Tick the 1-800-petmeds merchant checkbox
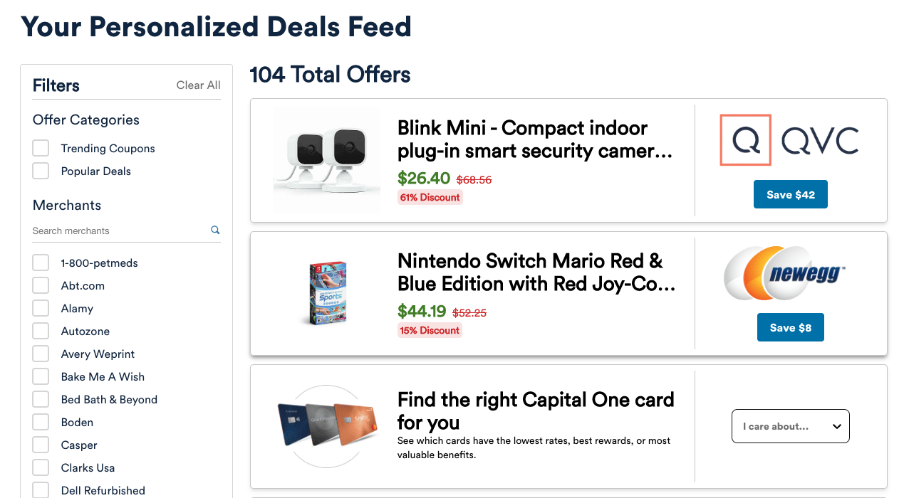Viewport: 904px width, 498px height. (x=41, y=263)
